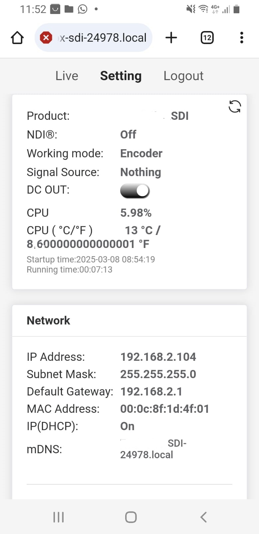Tap the battery icon in status bar
259x534 pixels.
[237, 9]
